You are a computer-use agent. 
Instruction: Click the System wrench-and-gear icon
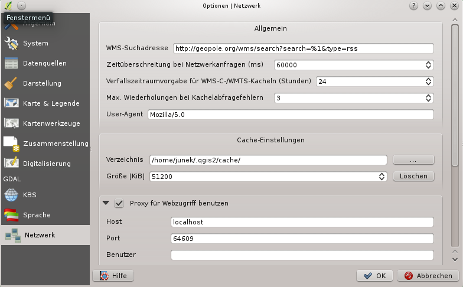pos(11,43)
